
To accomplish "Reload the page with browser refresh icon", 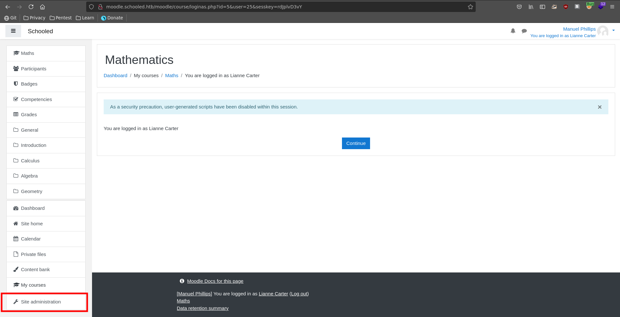I will pyautogui.click(x=31, y=7).
